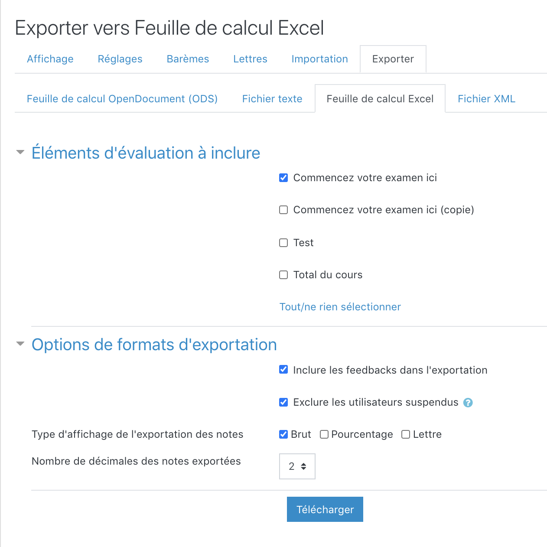Screen dimensions: 547x547
Task: Toggle Inclure les feedbacks dans l'exportation
Action: [x=283, y=370]
